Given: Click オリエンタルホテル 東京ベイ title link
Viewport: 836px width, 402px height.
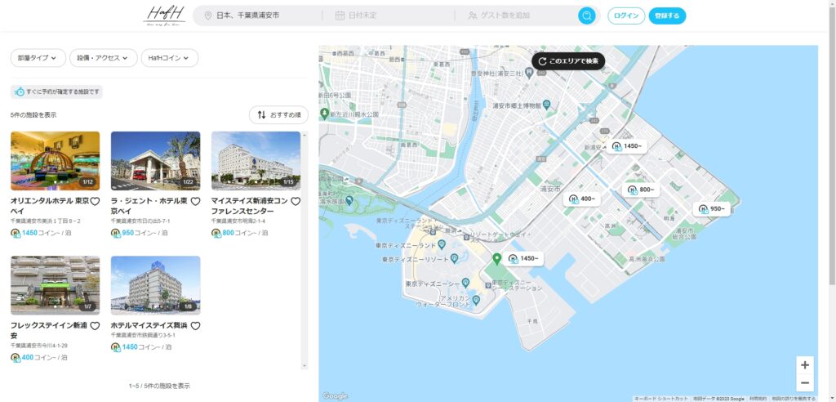Looking at the screenshot, I should pos(50,206).
